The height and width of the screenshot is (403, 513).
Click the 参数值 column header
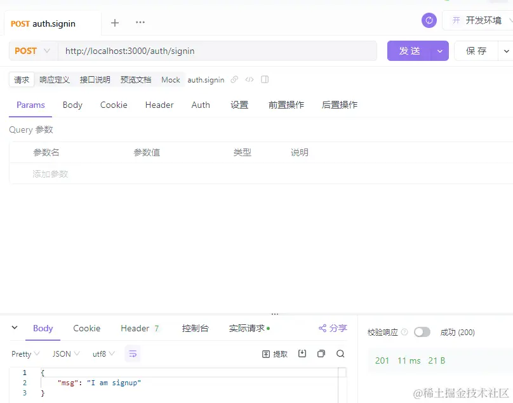click(147, 152)
